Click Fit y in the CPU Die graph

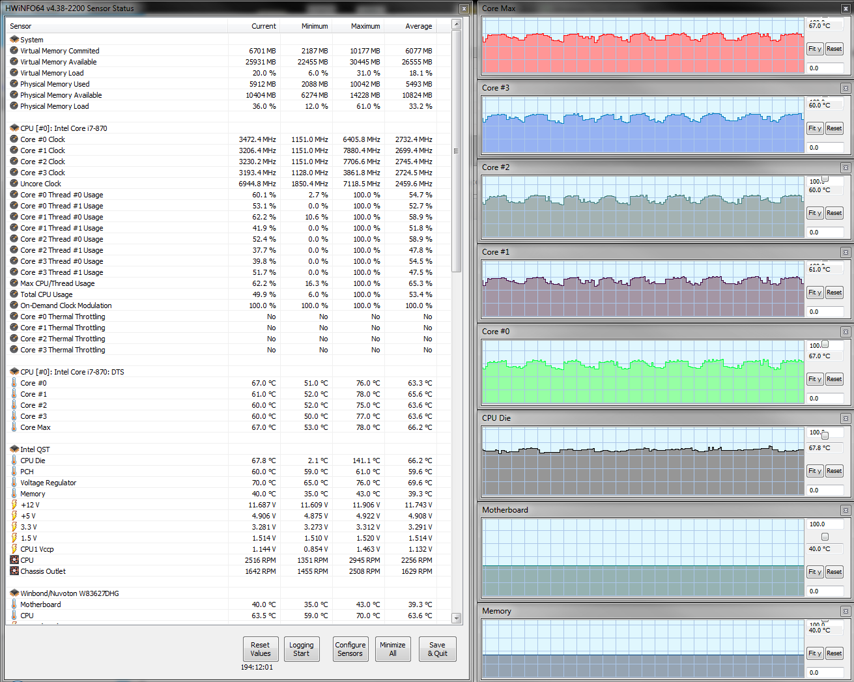coord(815,471)
